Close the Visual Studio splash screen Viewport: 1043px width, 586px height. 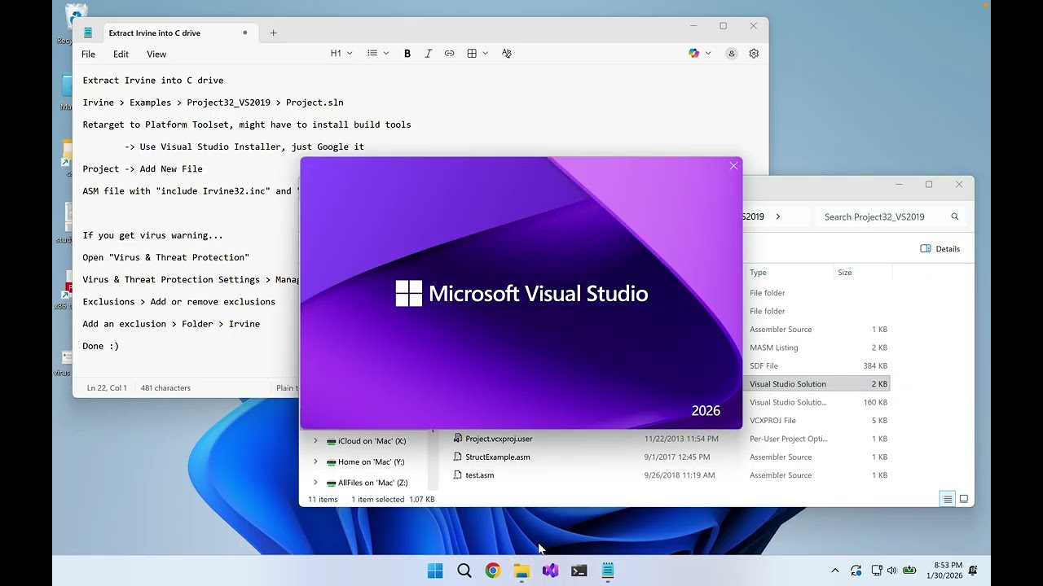click(733, 166)
